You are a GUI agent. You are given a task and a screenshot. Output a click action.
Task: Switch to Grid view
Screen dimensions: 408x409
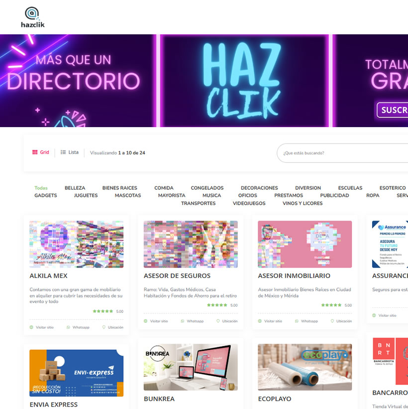(x=41, y=152)
